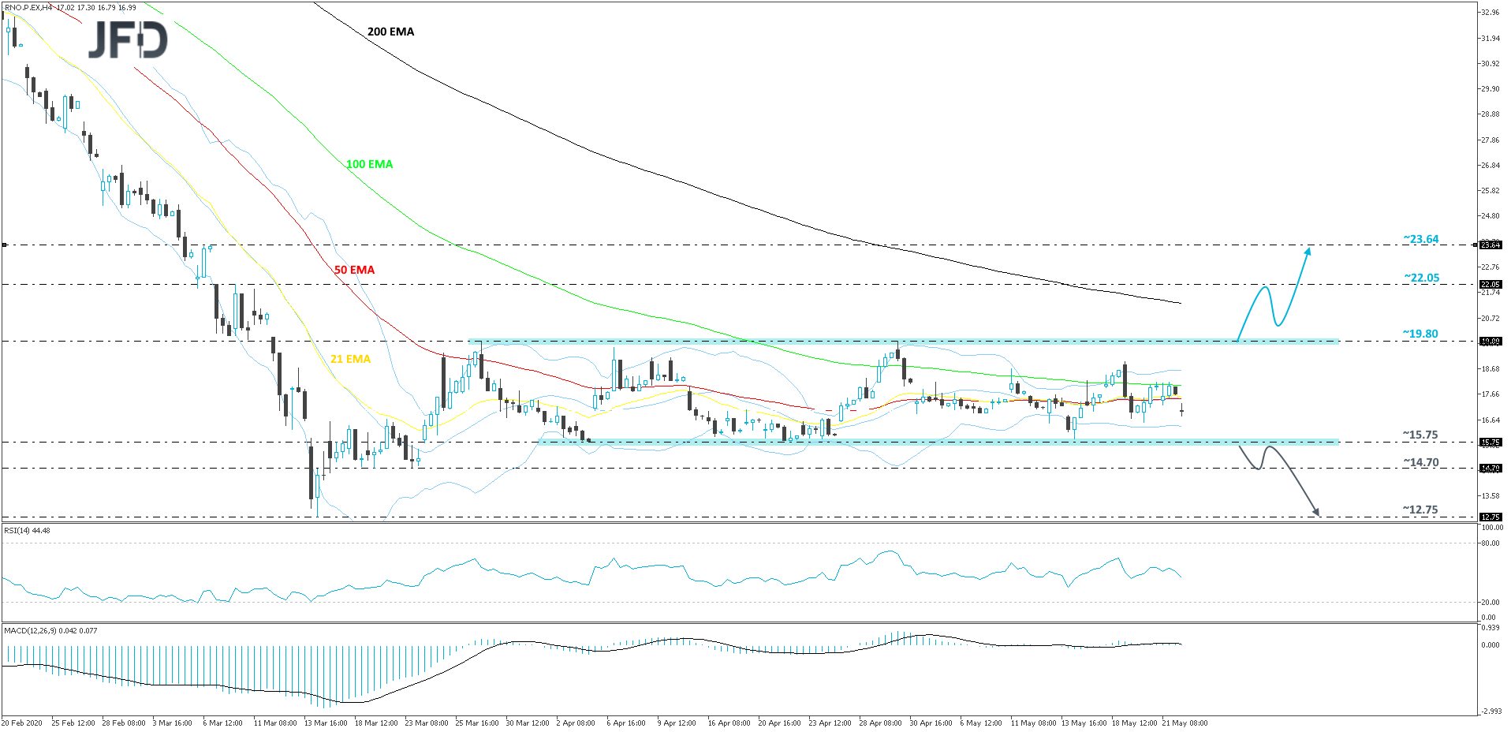Click the 200 EMA label
Viewport: 1511px width, 732px height.
click(390, 32)
